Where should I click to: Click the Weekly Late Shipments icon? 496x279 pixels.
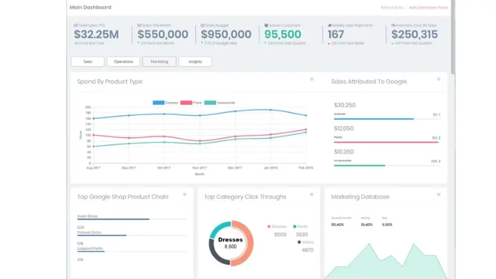click(329, 25)
